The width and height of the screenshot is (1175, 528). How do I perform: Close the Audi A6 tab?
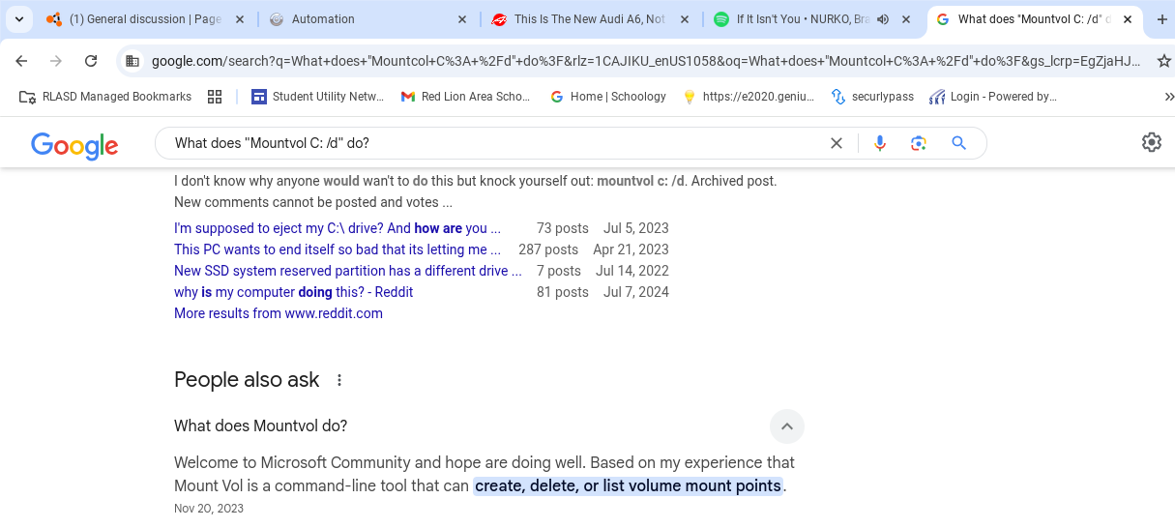684,19
